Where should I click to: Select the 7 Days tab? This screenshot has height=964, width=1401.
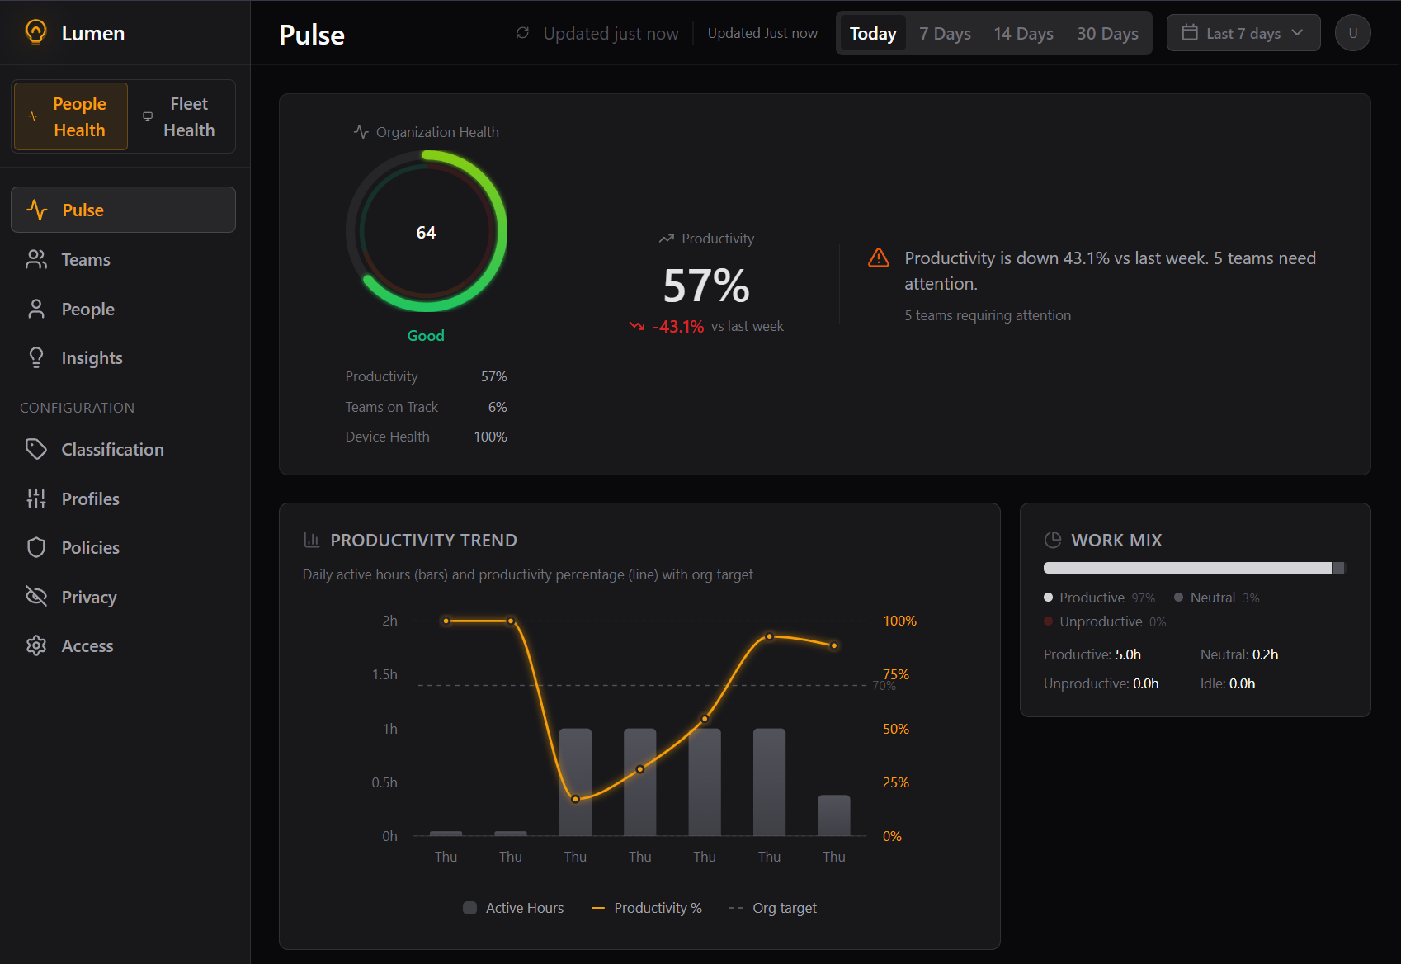click(945, 33)
